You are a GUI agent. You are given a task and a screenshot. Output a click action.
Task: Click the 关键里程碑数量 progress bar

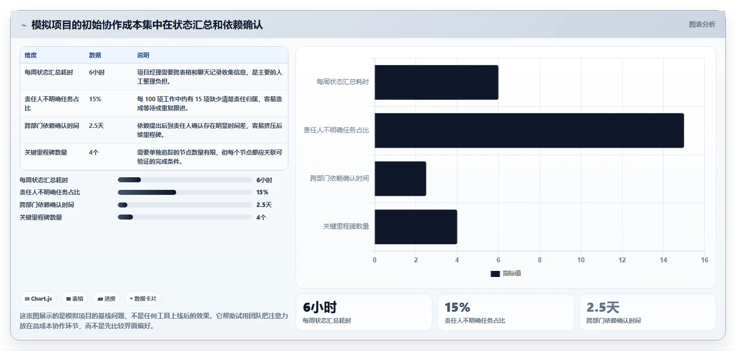click(x=185, y=217)
